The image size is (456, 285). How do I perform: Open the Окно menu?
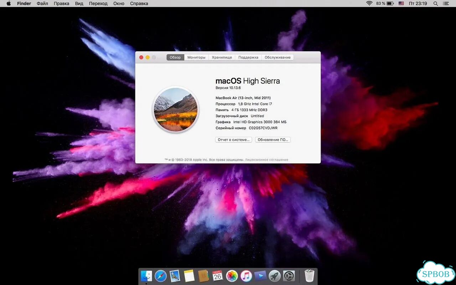[119, 3]
